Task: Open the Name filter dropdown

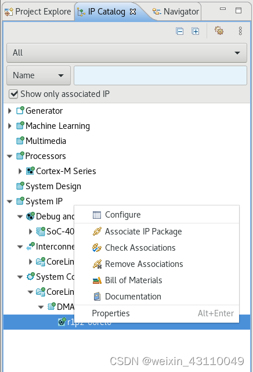Action: click(x=38, y=75)
